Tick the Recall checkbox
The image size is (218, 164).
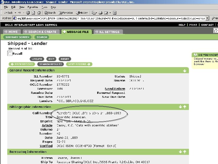click(10, 53)
